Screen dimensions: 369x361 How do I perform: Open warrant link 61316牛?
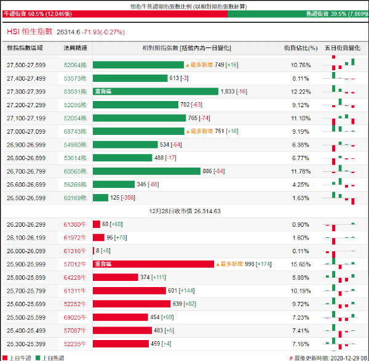(x=75, y=251)
